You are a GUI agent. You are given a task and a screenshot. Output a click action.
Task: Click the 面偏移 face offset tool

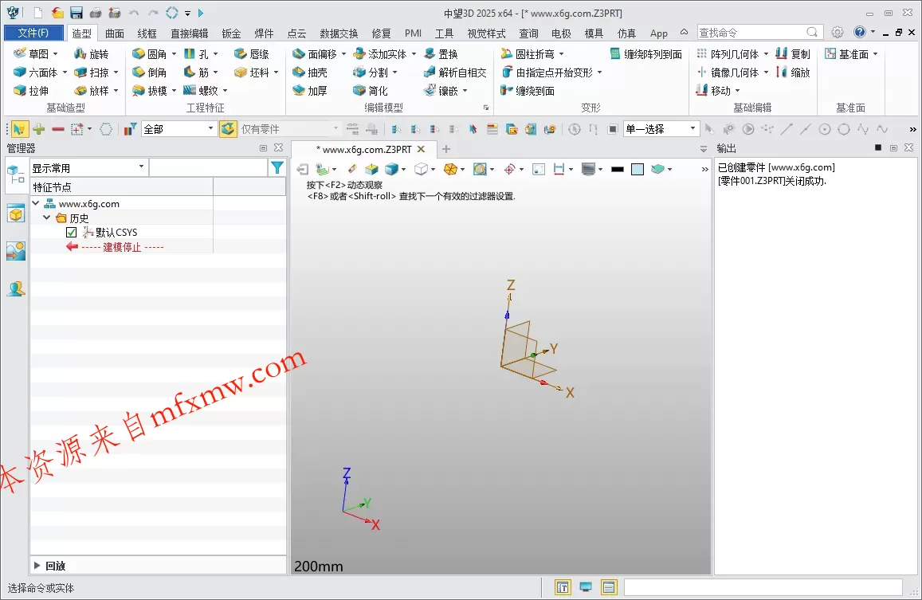pos(314,53)
